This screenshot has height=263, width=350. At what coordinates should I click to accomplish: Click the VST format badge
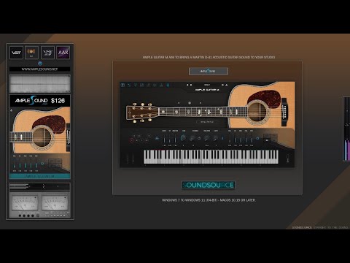pyautogui.click(x=16, y=53)
